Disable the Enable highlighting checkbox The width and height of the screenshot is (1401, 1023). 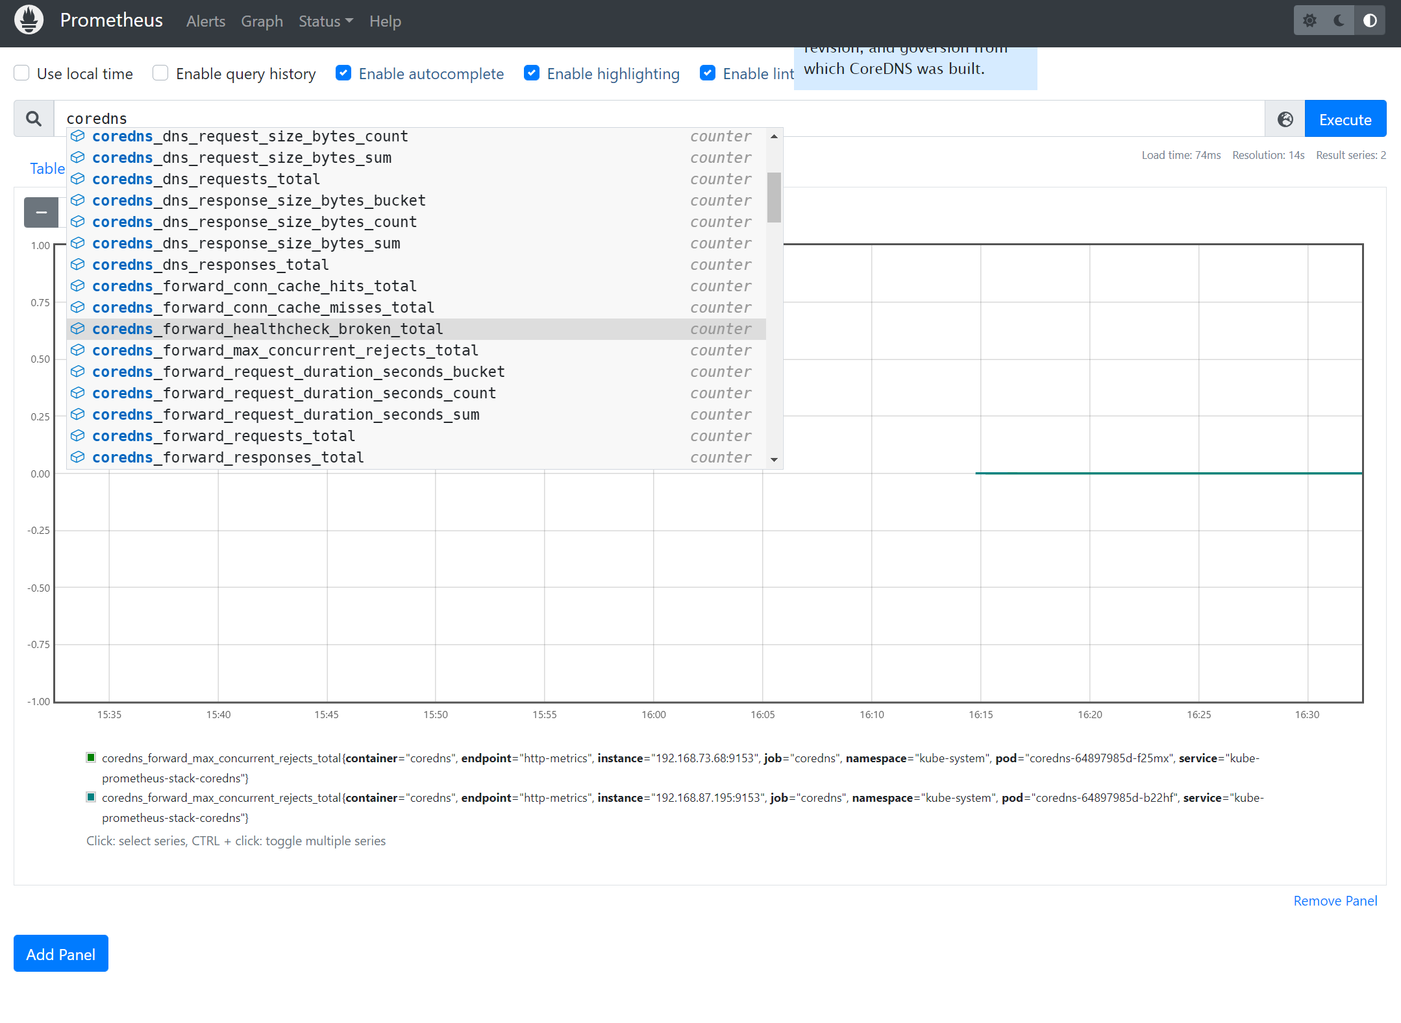[532, 73]
